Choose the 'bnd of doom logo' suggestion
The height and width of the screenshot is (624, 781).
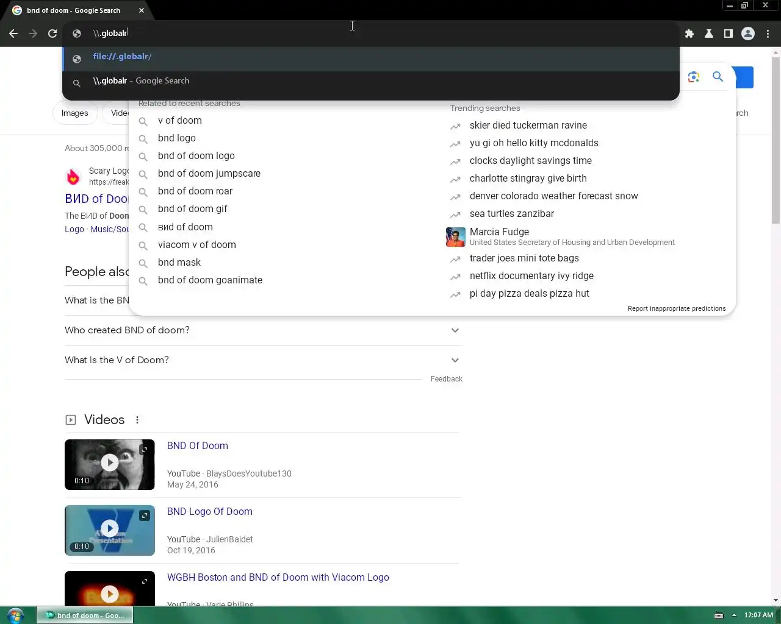tap(196, 156)
